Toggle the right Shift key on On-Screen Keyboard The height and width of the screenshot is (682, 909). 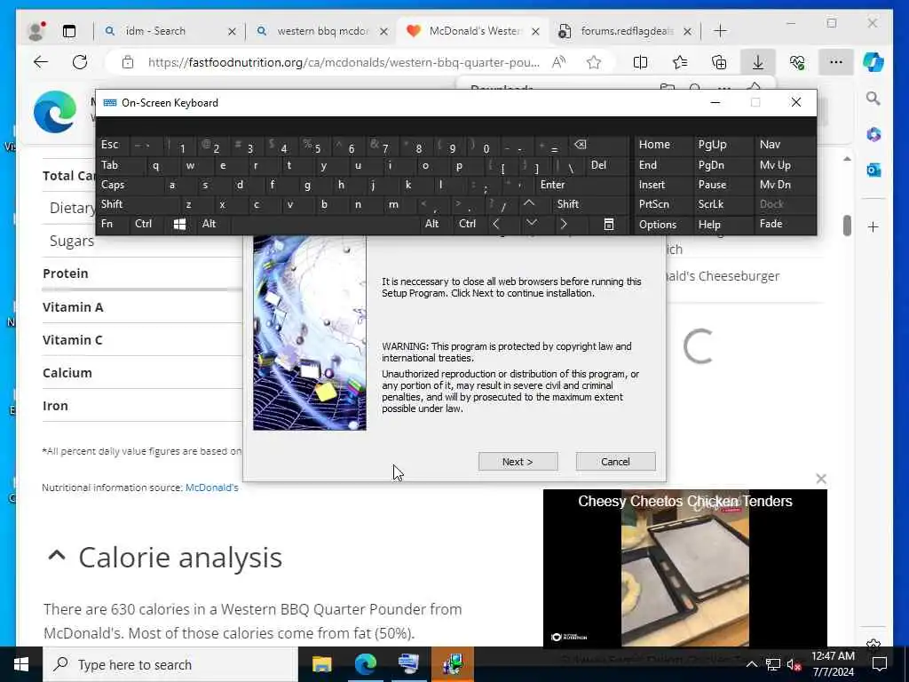pyautogui.click(x=568, y=204)
